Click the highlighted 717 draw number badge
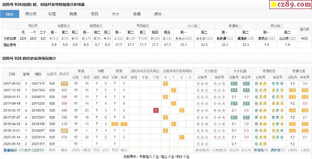 [64, 83]
